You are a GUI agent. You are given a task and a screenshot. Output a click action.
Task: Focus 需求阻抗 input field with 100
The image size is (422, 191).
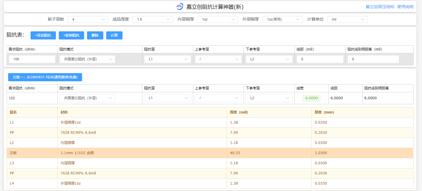pos(32,59)
